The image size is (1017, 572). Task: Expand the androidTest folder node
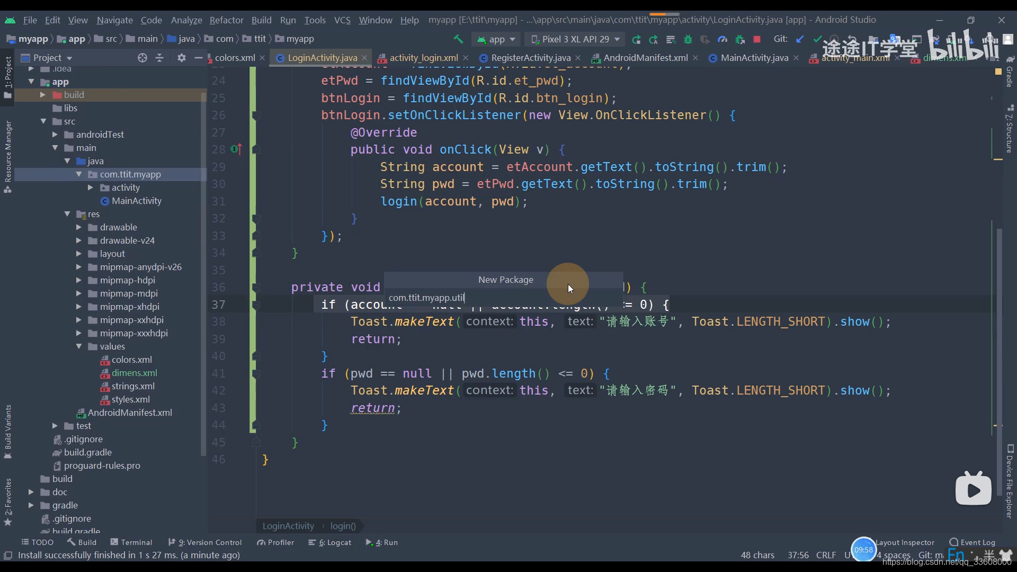pos(55,135)
